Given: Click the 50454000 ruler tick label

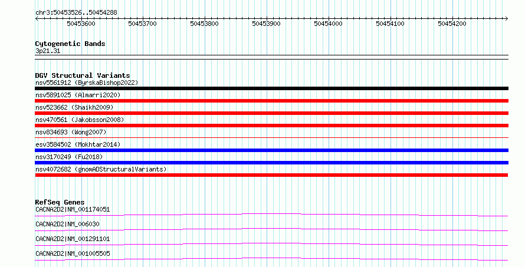Looking at the screenshot, I should (328, 24).
